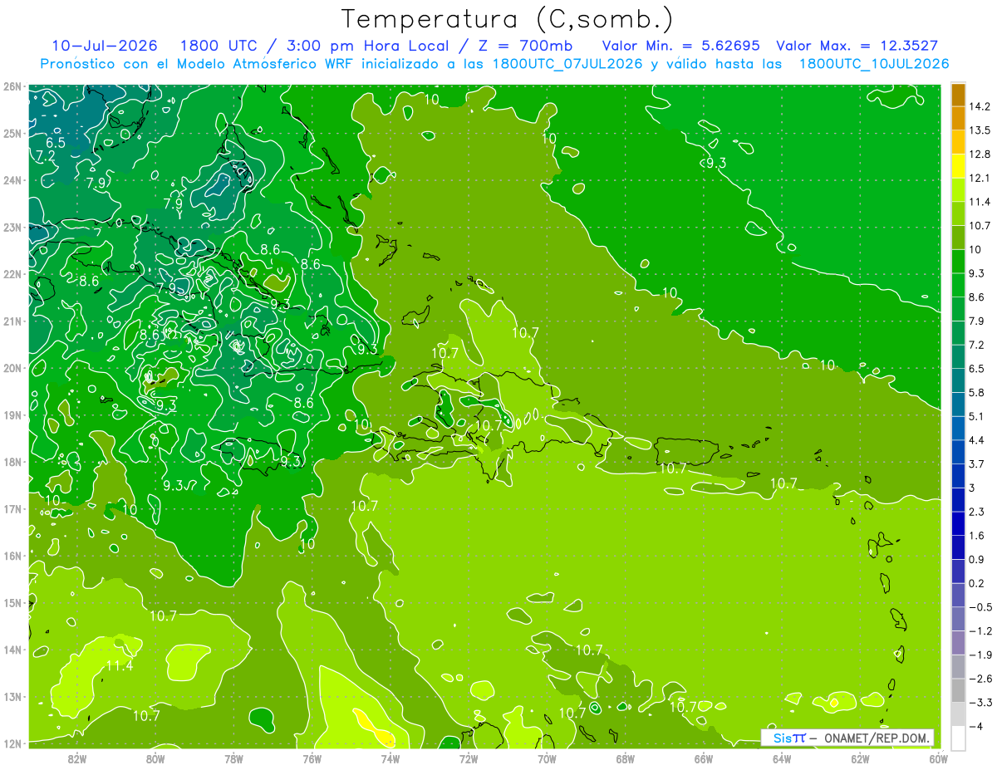The height and width of the screenshot is (770, 997).
Task: Click the colorbar label "12.1"
Action: coord(981,178)
